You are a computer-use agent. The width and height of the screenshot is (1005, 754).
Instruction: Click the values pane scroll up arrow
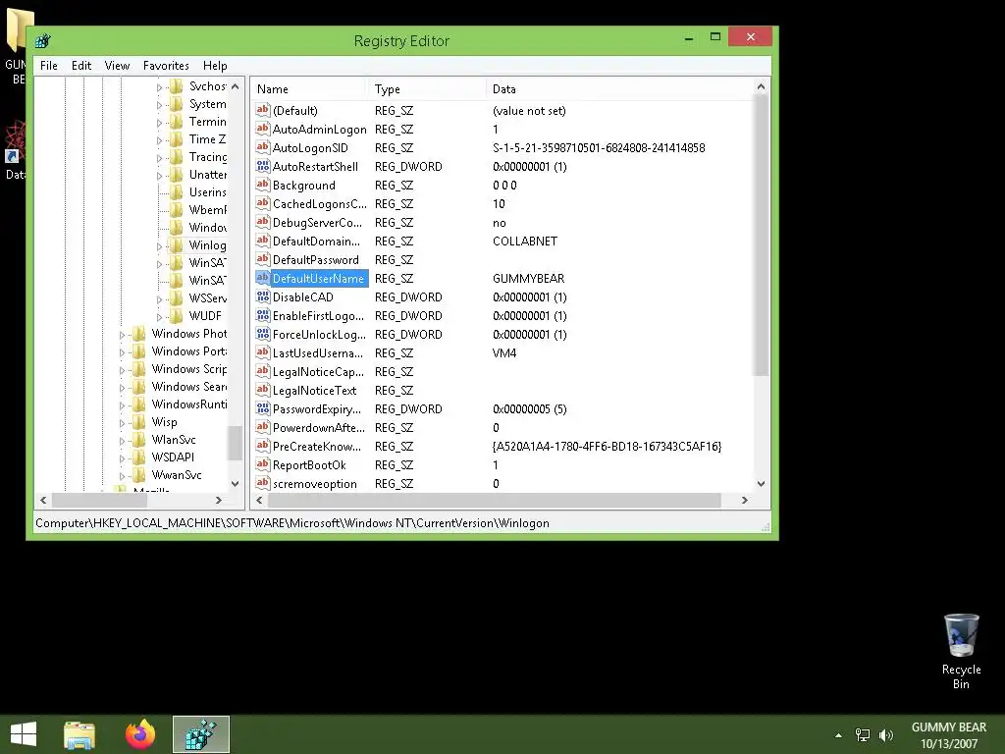(x=761, y=86)
